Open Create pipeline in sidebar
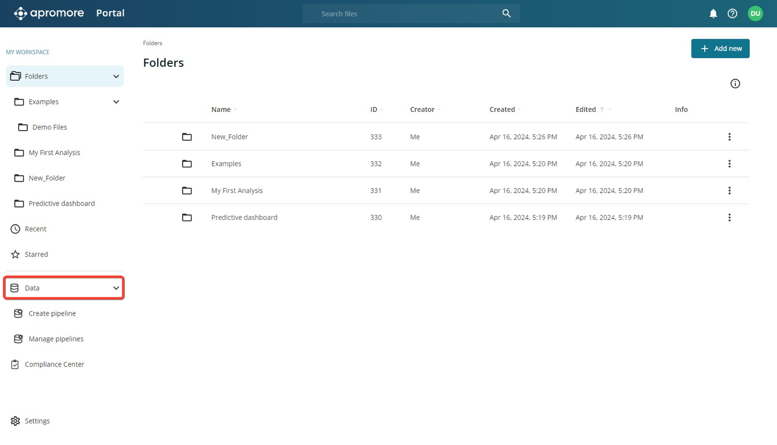The image size is (777, 445). (x=52, y=313)
